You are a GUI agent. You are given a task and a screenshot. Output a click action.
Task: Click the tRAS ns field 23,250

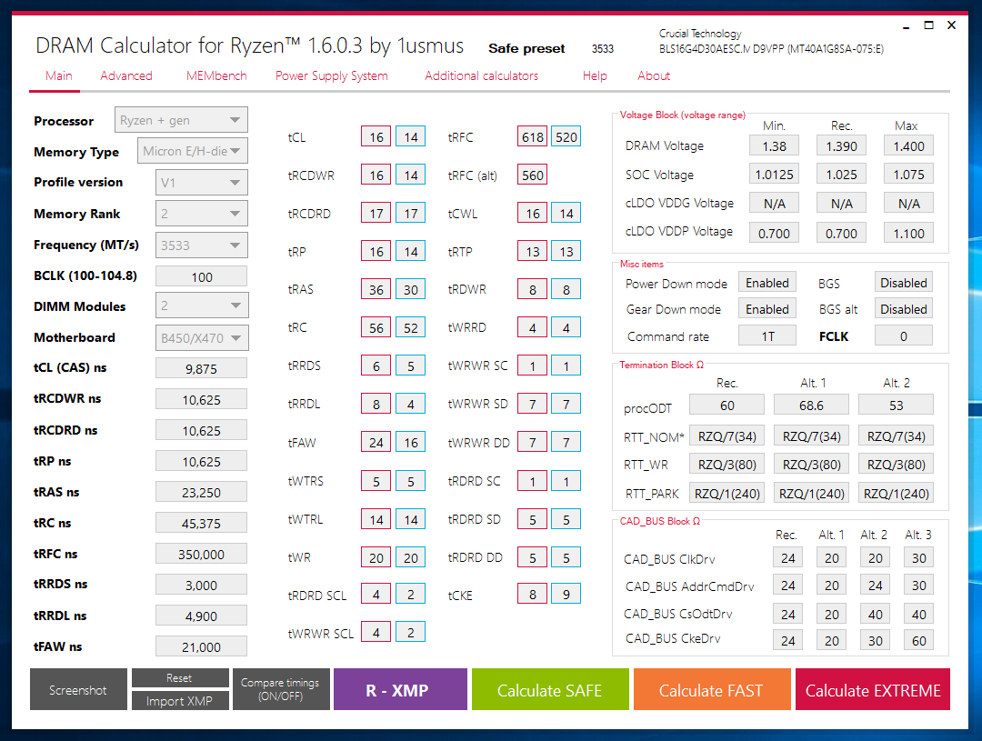point(202,492)
